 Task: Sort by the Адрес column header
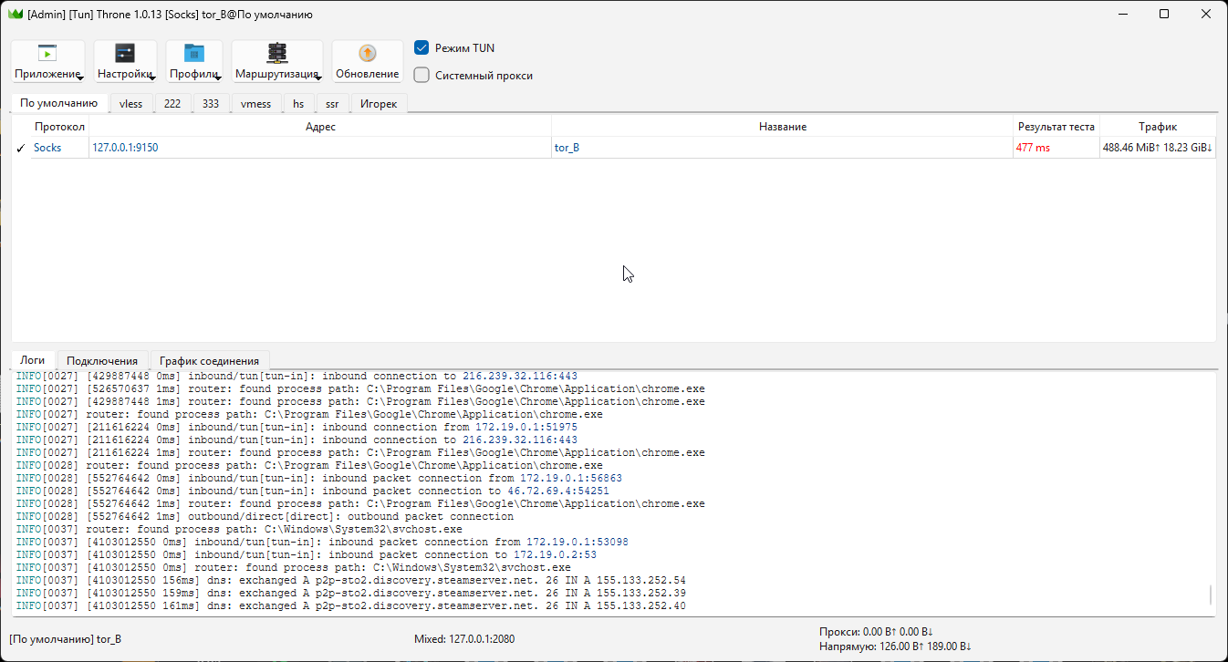click(x=320, y=127)
